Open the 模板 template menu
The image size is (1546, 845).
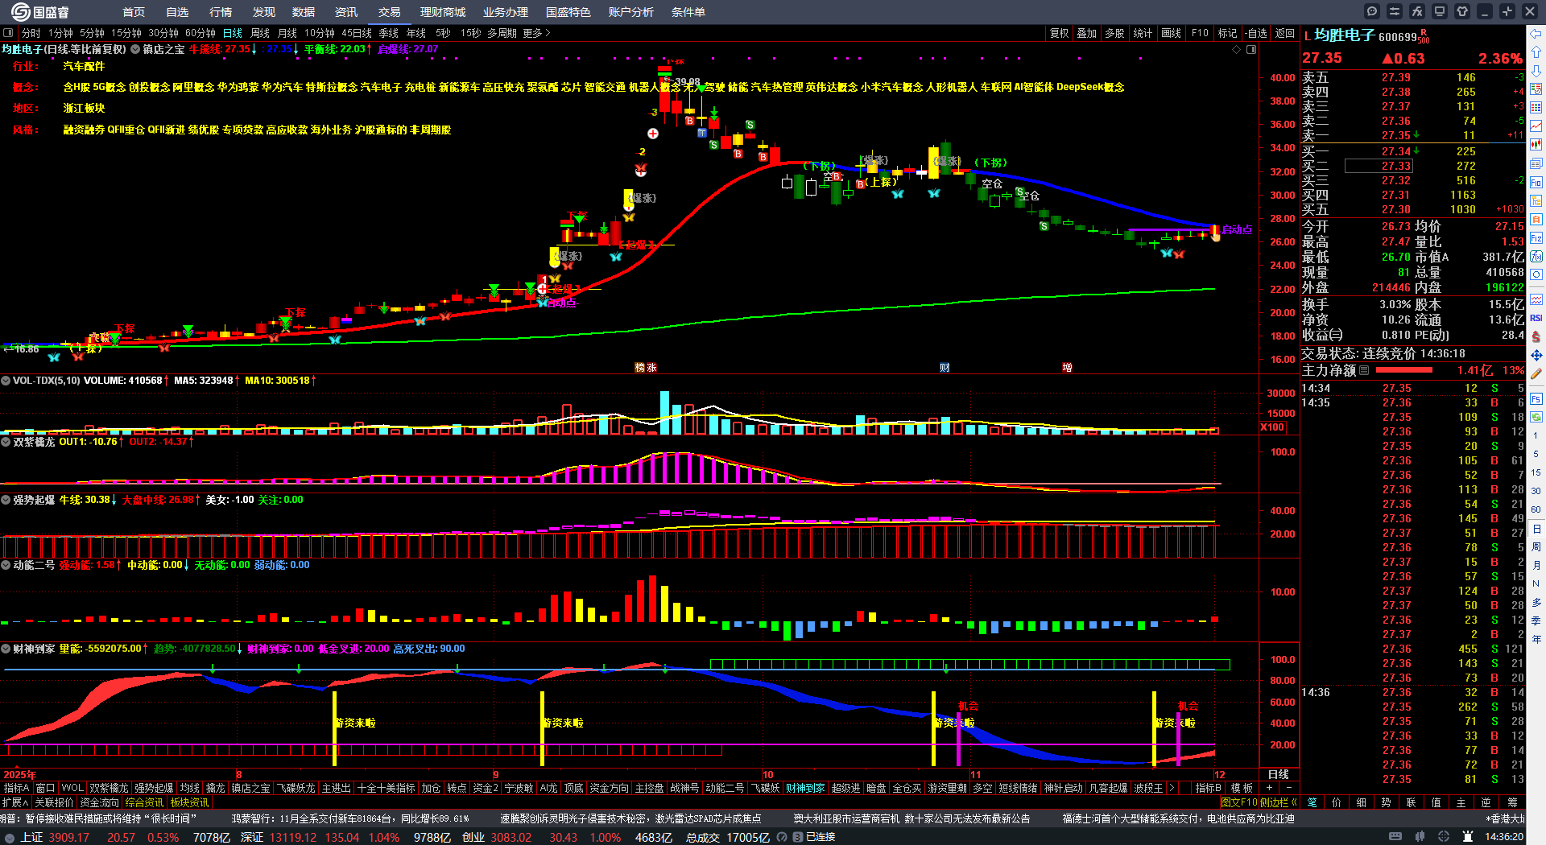1242,788
